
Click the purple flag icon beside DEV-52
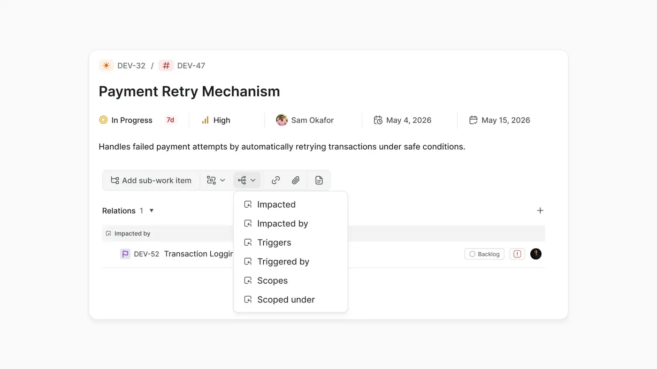[125, 254]
